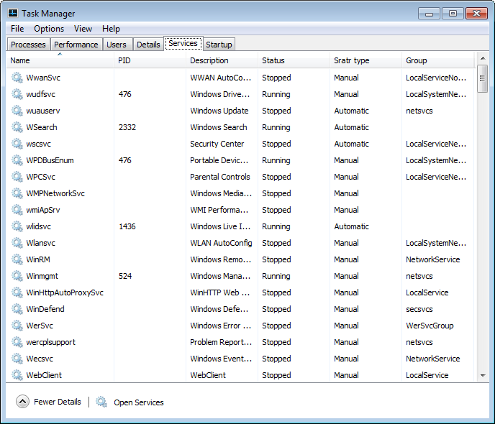495x424 pixels.
Task: Click the gear icon beside WPCSvc
Action: [17, 177]
